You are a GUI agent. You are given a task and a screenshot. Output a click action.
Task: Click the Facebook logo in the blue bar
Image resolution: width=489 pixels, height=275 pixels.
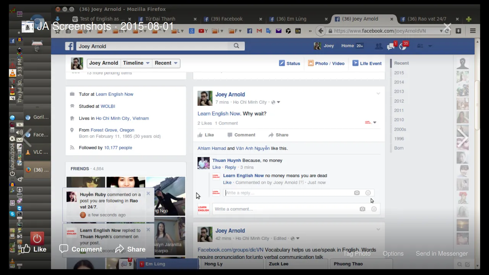pyautogui.click(x=69, y=46)
